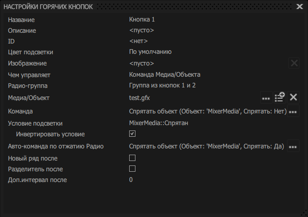308x217 pixels.
Task: Click the add-to-list icon for Медиа/Объект
Action: [x=279, y=97]
